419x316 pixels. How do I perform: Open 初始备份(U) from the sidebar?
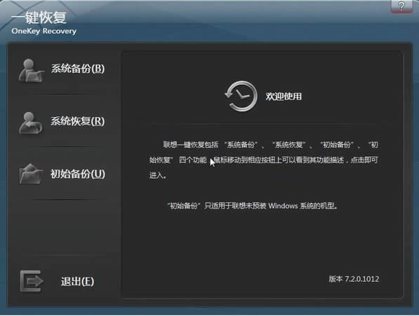coord(78,174)
